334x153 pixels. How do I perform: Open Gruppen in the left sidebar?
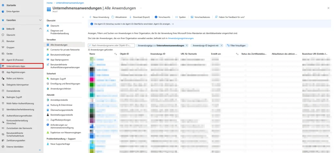(x=10, y=47)
